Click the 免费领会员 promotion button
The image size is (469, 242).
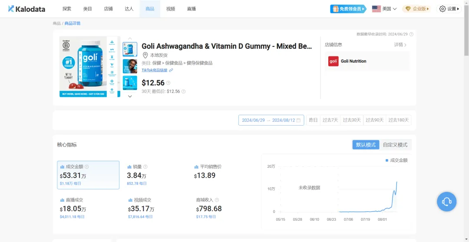pyautogui.click(x=348, y=9)
